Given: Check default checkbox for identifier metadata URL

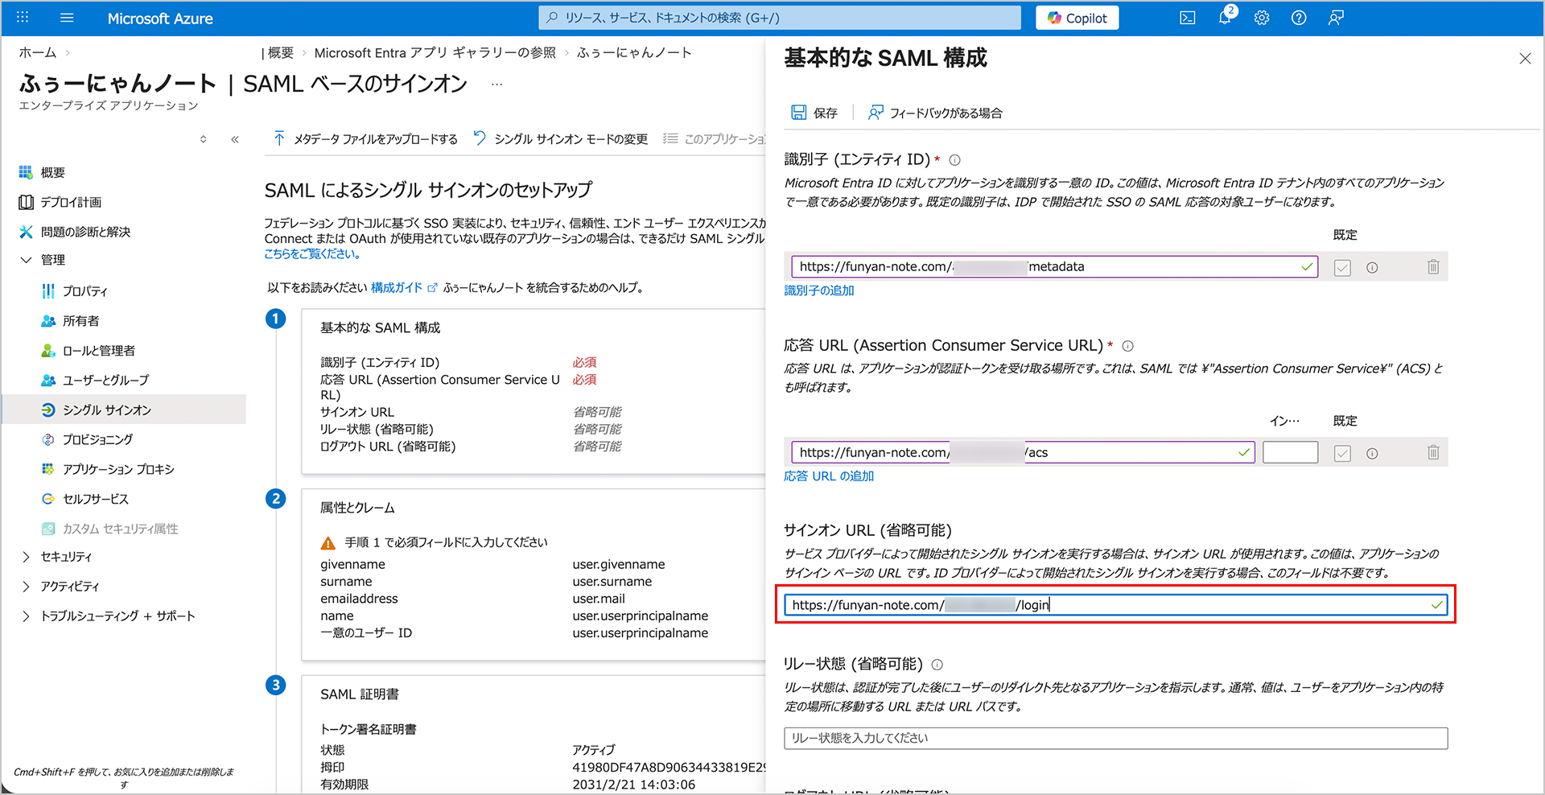Looking at the screenshot, I should click(x=1342, y=268).
